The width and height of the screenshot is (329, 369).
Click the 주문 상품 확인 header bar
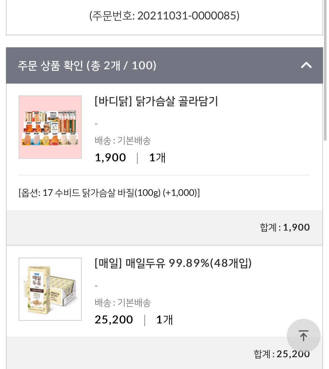coord(164,65)
